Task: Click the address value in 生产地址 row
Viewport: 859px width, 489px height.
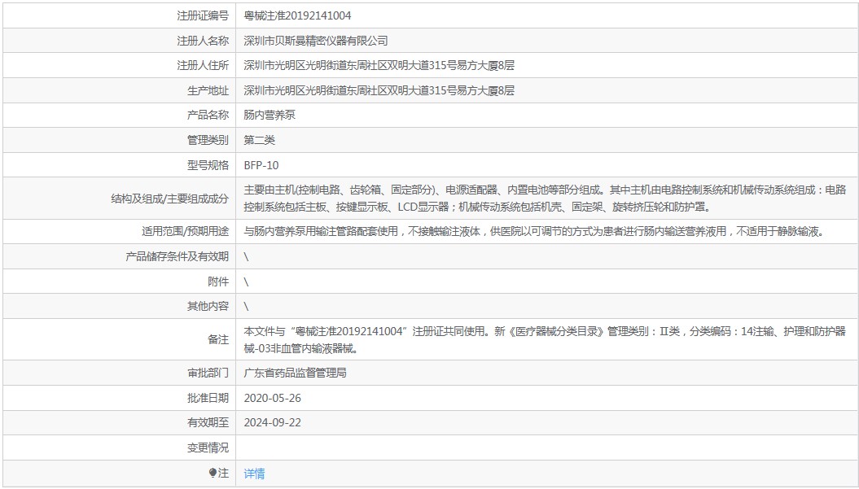Action: (x=379, y=91)
